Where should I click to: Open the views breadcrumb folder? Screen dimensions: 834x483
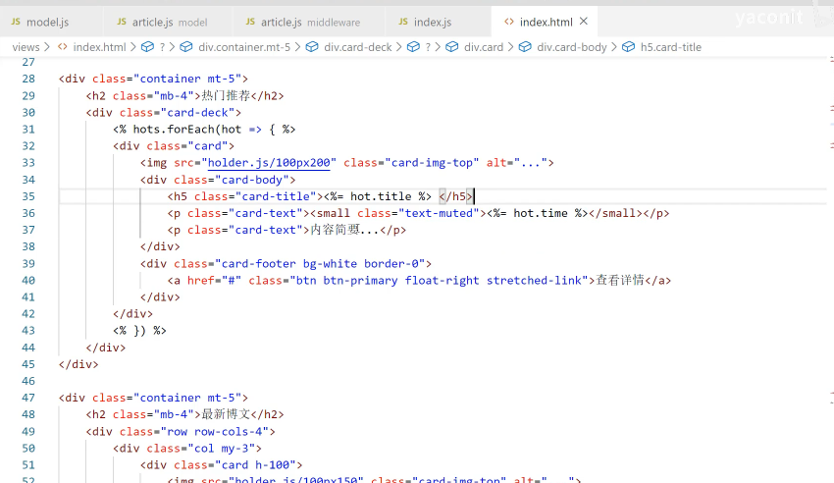(26, 47)
